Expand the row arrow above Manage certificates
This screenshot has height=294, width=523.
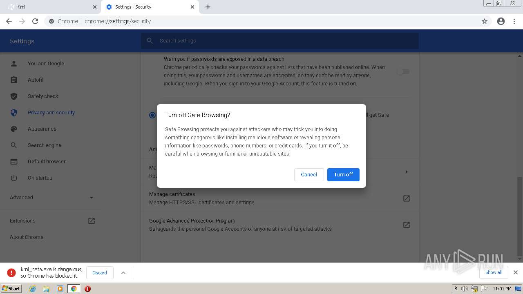point(407,172)
